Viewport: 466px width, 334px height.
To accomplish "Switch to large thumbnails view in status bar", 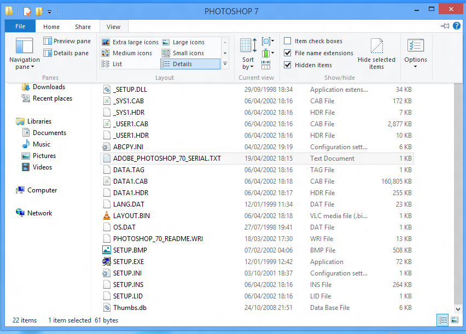I will click(455, 320).
